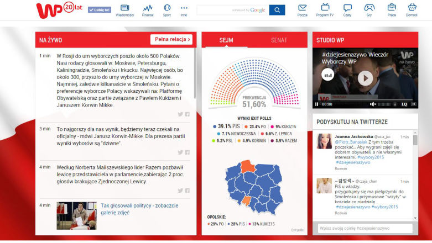The height and width of the screenshot is (243, 432).
Task: Share Korwin-Mikke quote post on Facebook
Action: pos(188,152)
